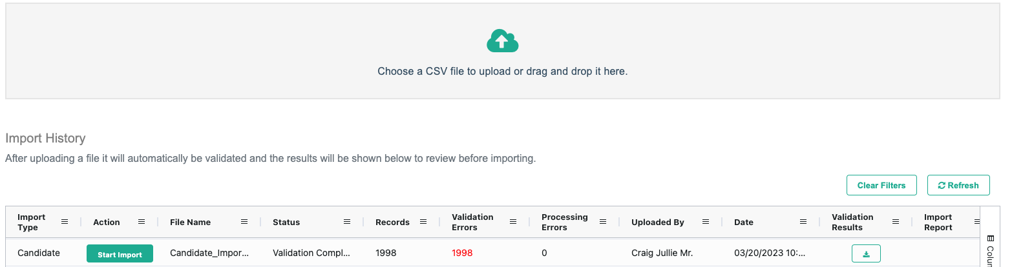Click the CSV file drop zone text
The image size is (1012, 267).
(502, 71)
